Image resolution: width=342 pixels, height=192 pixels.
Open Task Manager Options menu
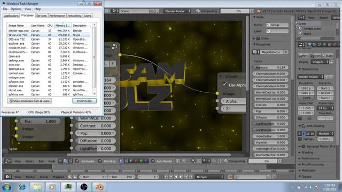pyautogui.click(x=16, y=9)
